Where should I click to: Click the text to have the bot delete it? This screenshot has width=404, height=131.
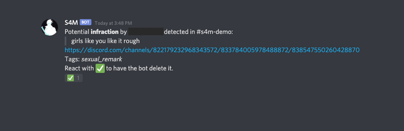tap(140, 68)
